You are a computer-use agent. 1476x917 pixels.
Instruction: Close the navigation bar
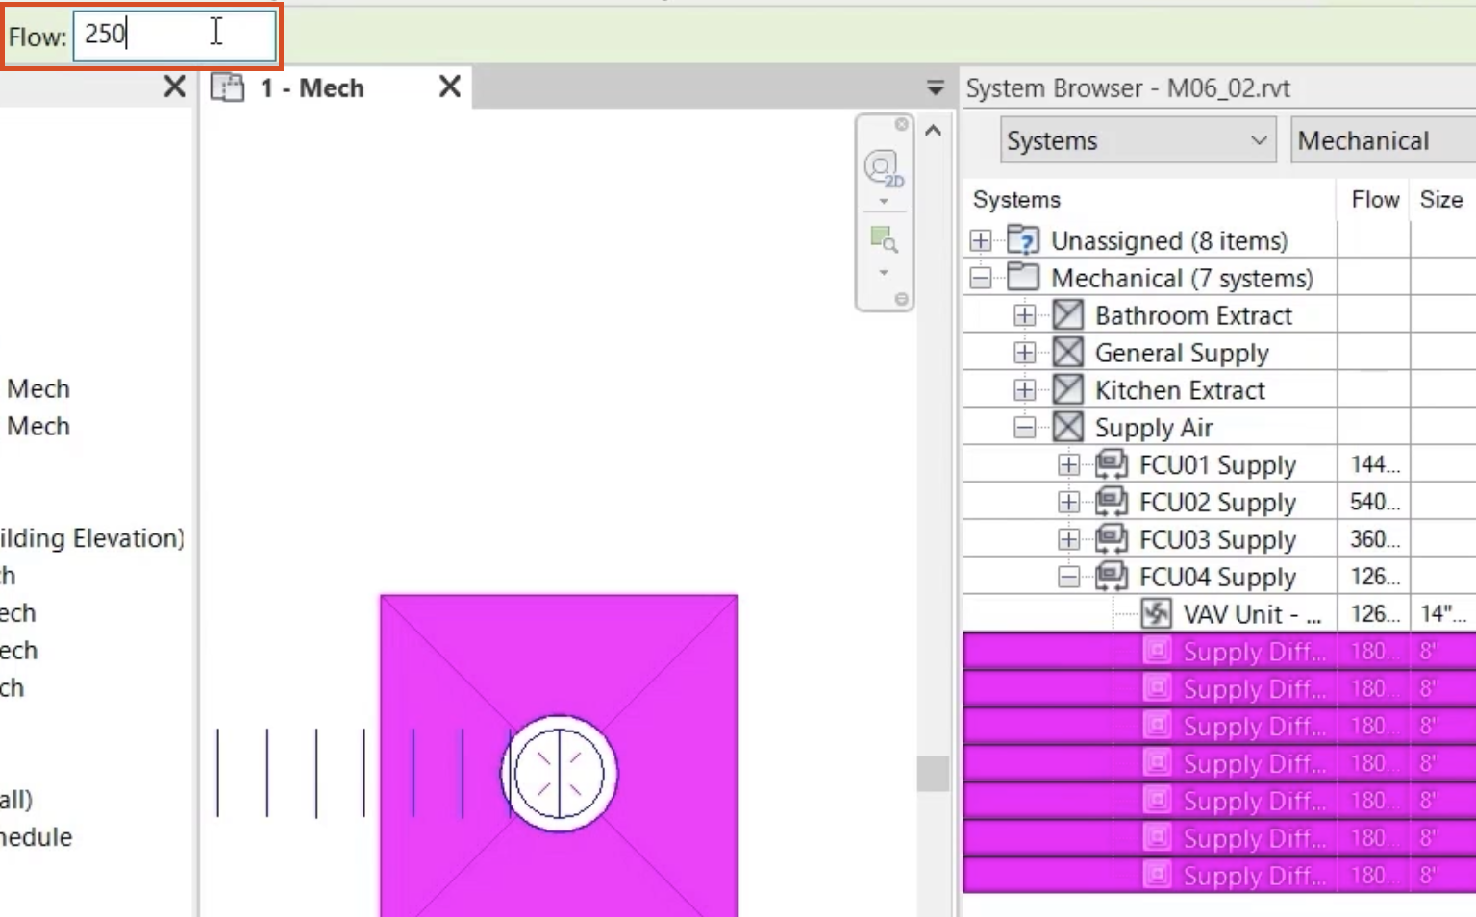click(901, 124)
